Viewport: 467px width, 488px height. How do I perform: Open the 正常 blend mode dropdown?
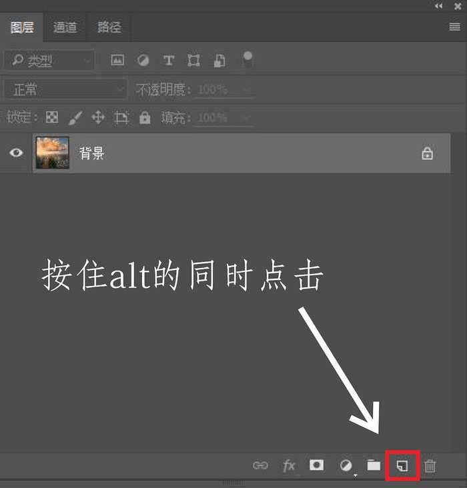(65, 90)
